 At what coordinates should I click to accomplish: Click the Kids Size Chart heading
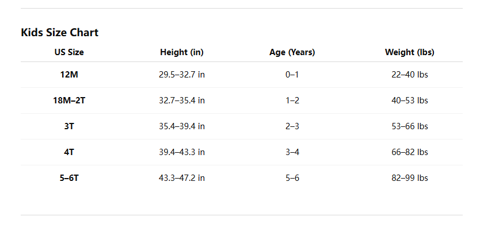59,33
